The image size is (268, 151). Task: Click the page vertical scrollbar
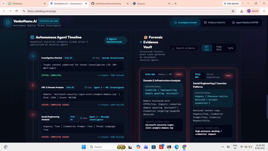tap(267, 106)
